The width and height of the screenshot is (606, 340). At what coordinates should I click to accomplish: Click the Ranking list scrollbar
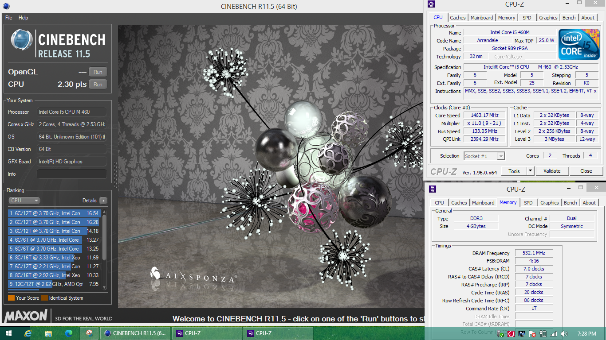coord(104,250)
